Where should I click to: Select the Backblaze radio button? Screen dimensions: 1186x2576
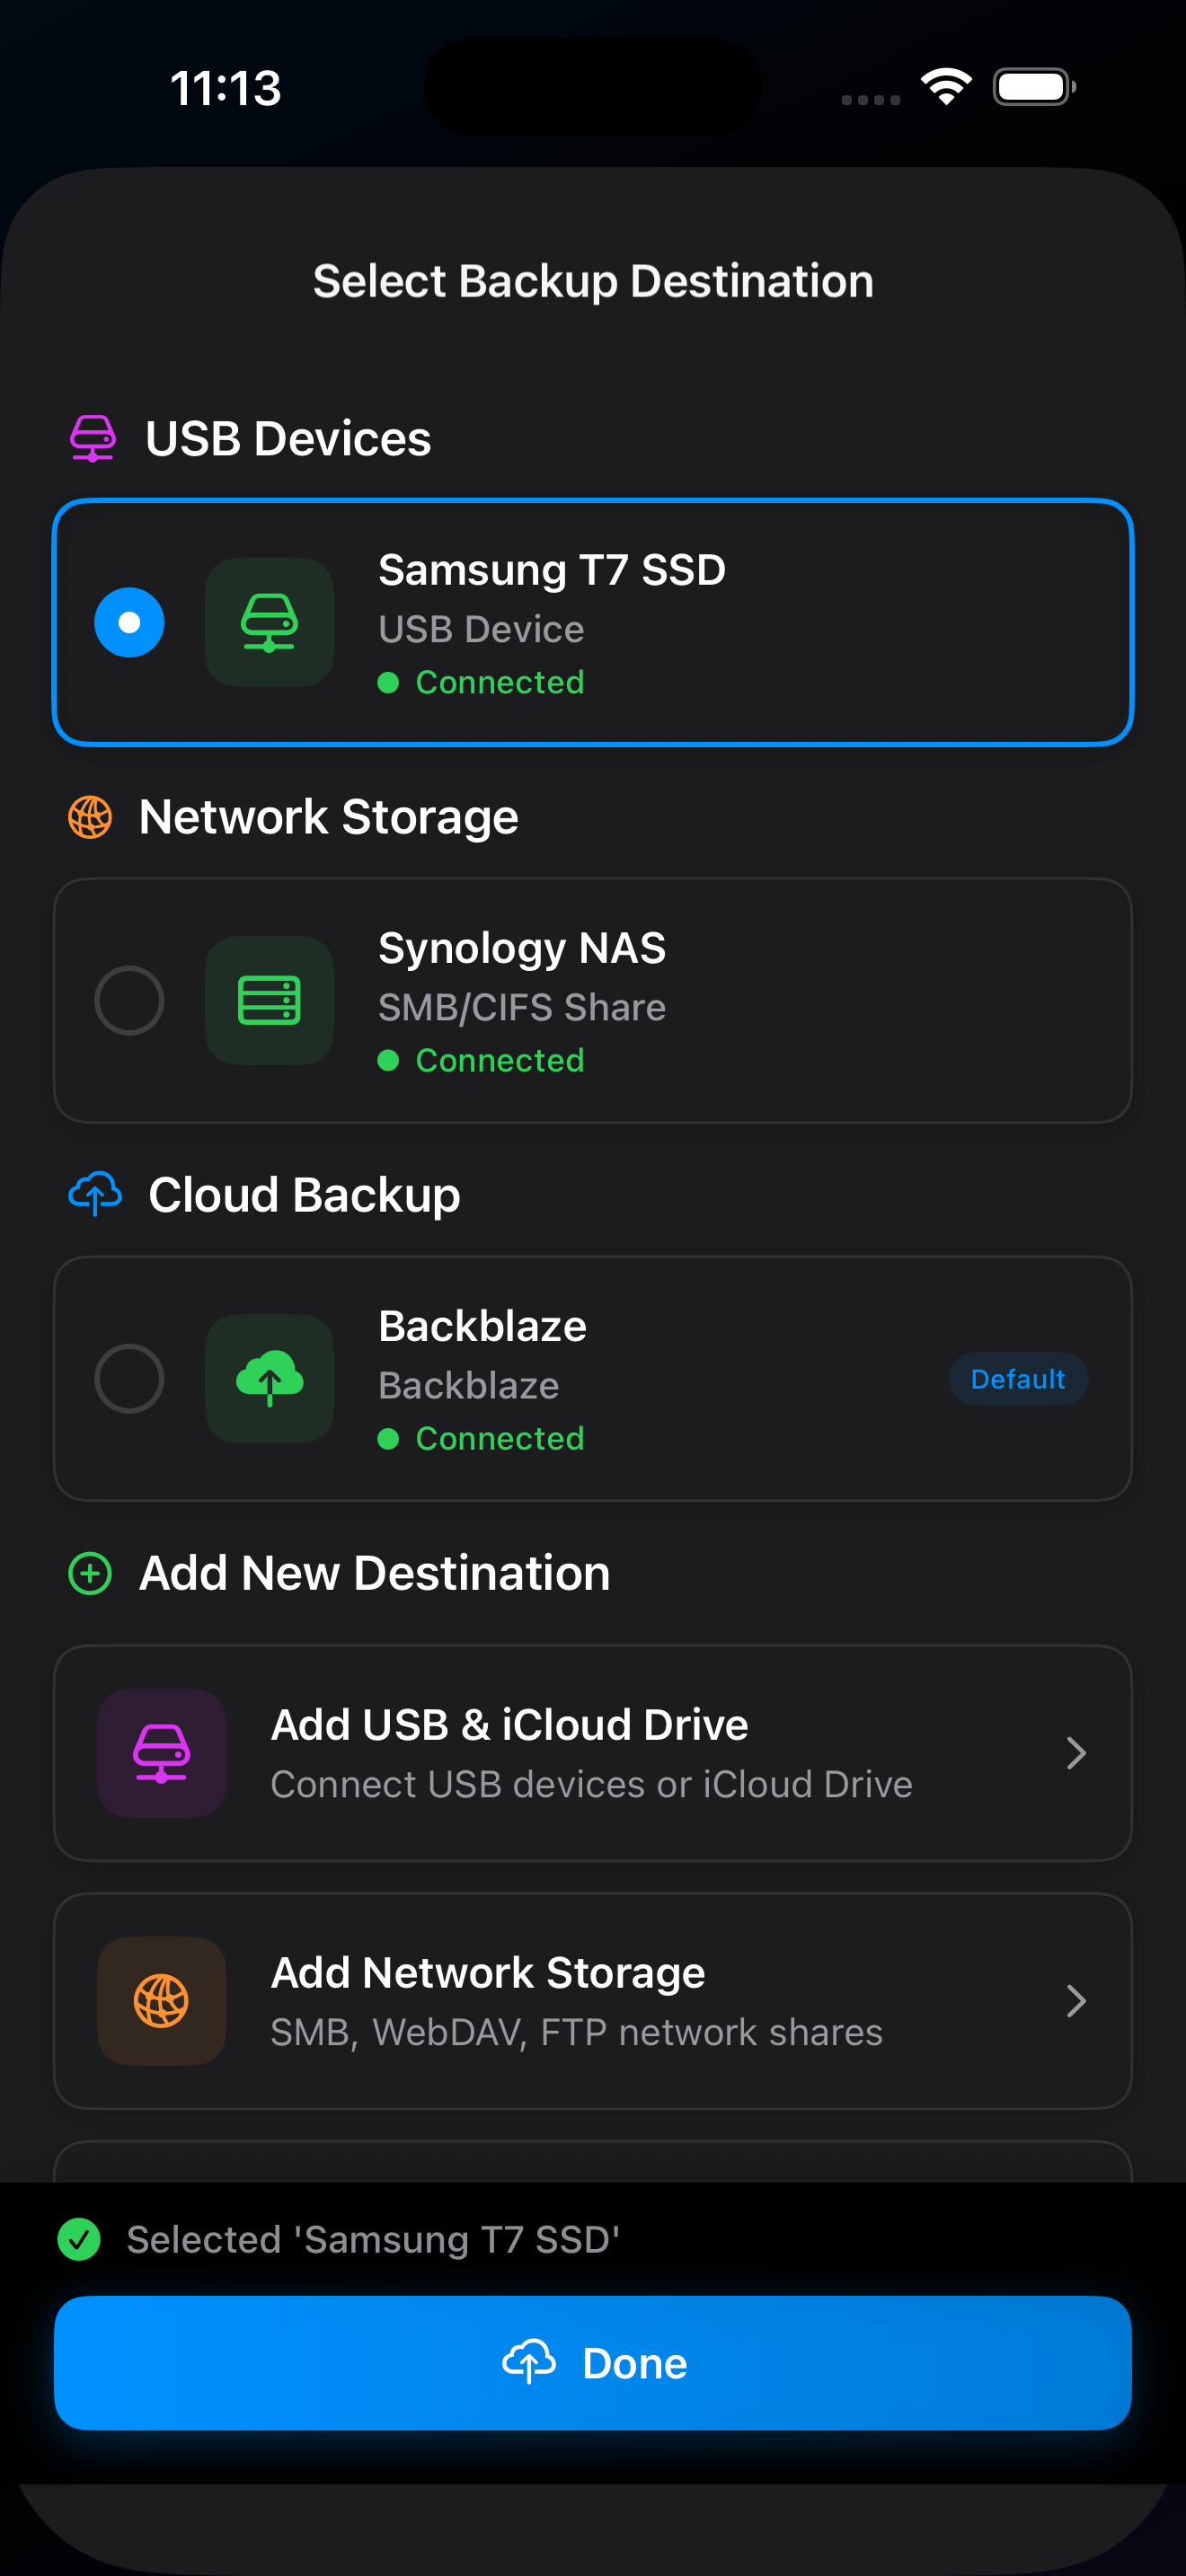(x=129, y=1378)
